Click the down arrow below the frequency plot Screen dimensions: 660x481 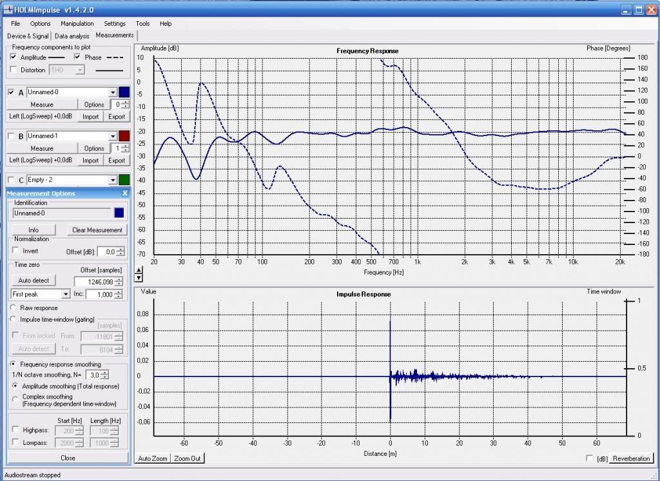(x=139, y=277)
